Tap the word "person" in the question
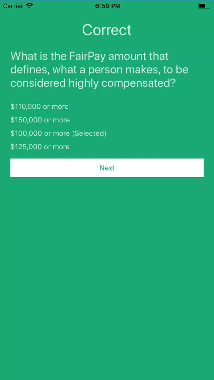The height and width of the screenshot is (380, 214). click(103, 70)
